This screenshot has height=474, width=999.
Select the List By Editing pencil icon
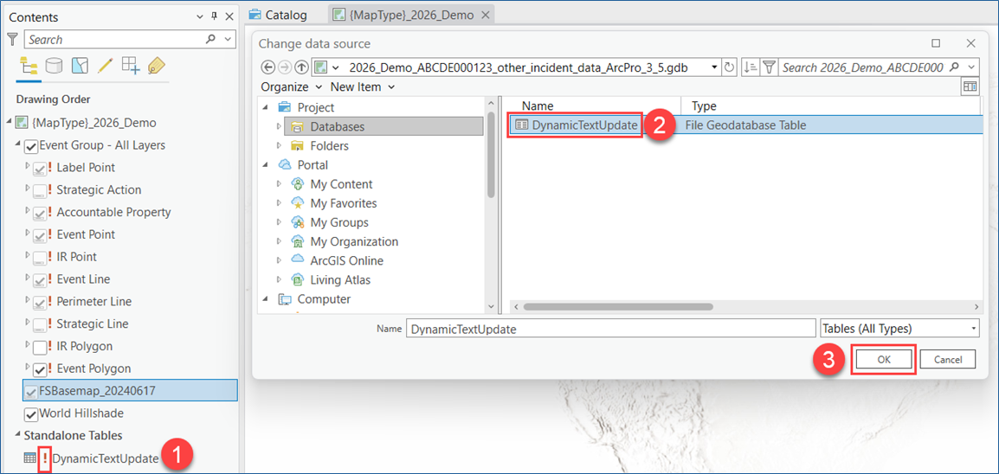click(x=105, y=66)
